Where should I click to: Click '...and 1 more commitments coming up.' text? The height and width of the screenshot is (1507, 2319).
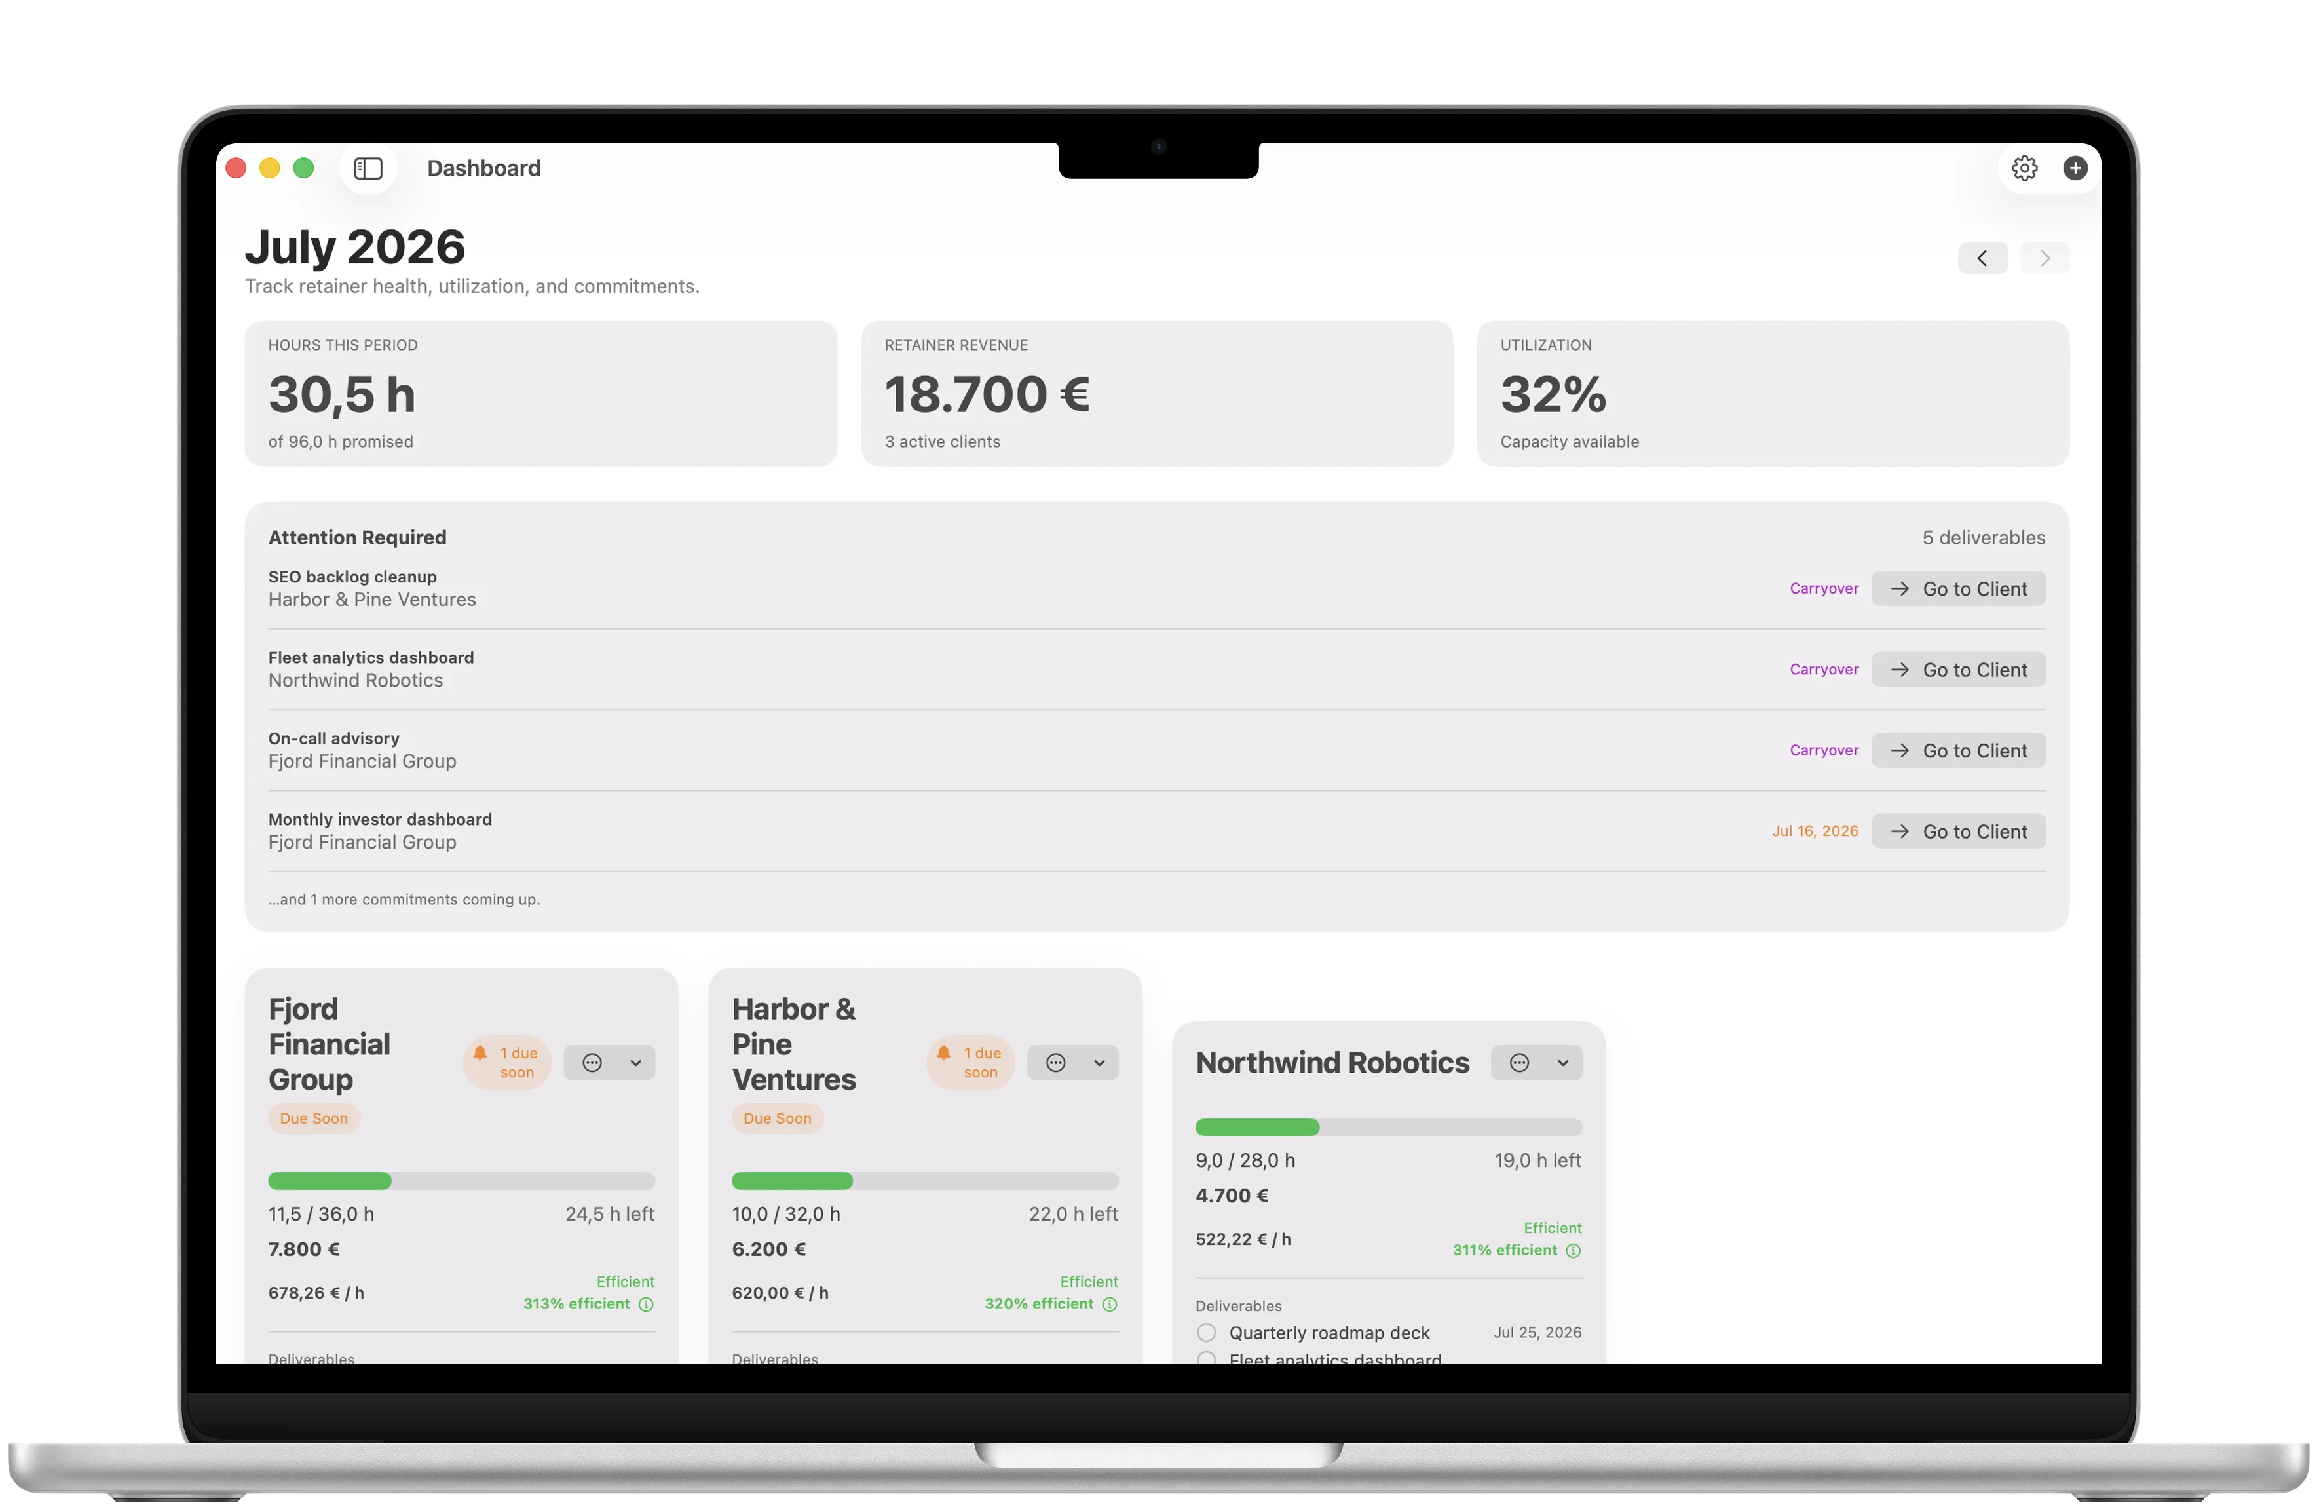click(404, 900)
